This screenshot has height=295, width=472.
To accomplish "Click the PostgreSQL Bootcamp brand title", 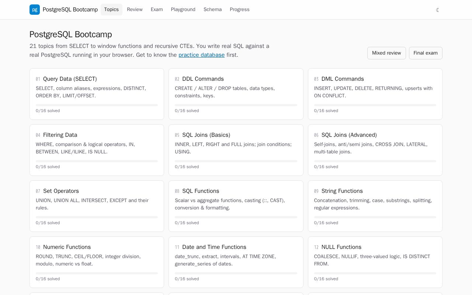I will [x=70, y=10].
